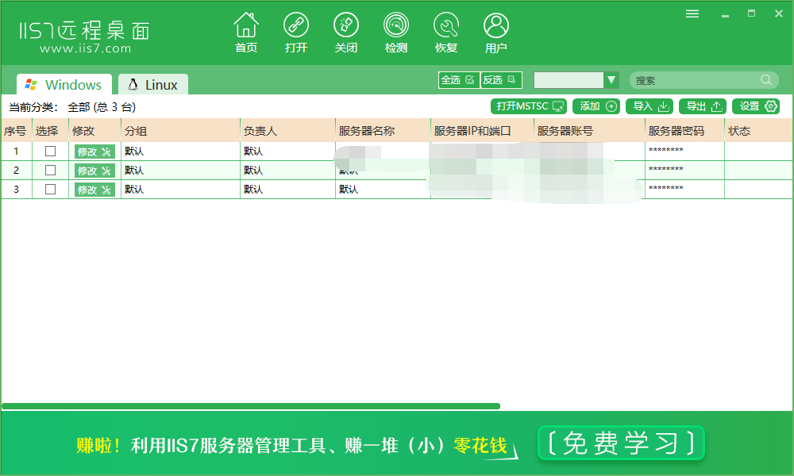The height and width of the screenshot is (476, 794).
Task: Click the 导入 import button
Action: click(649, 106)
